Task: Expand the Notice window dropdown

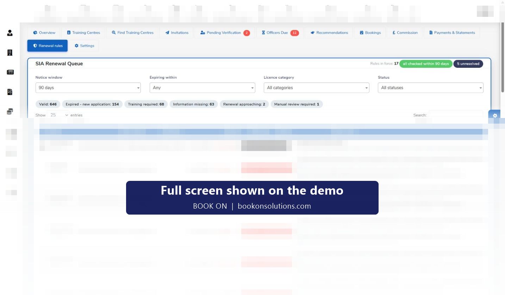Action: [x=88, y=88]
